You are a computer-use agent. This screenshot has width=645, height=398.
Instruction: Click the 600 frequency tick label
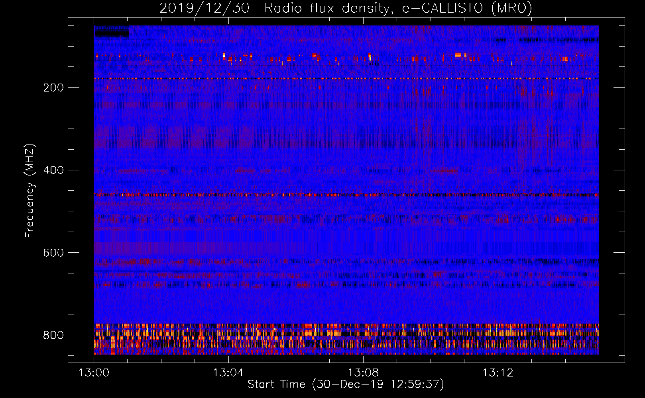(53, 253)
